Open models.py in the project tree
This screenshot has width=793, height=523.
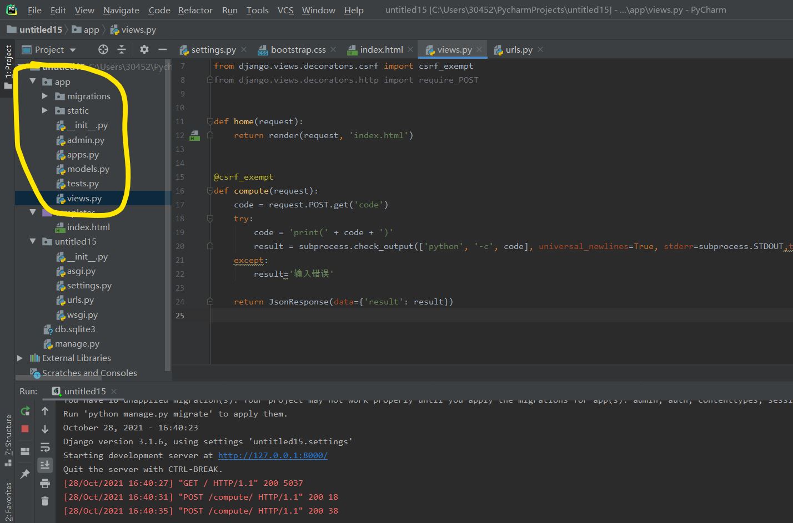[88, 169]
